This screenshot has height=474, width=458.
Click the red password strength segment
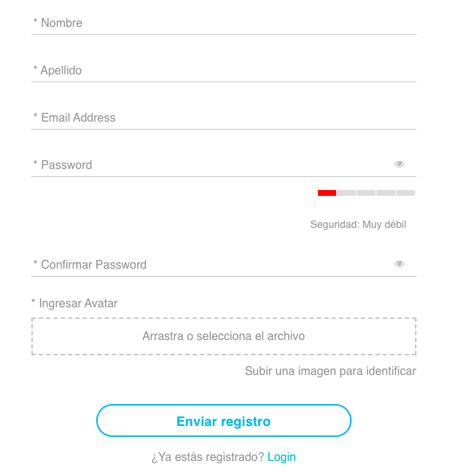327,193
